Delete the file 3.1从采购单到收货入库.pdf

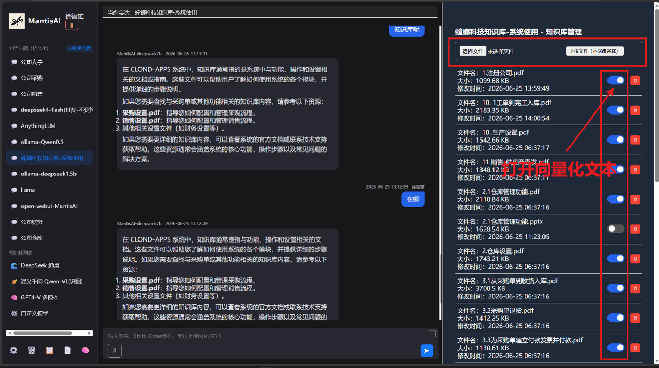pos(635,288)
